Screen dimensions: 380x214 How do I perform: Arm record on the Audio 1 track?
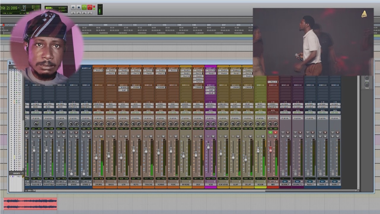click(313, 132)
